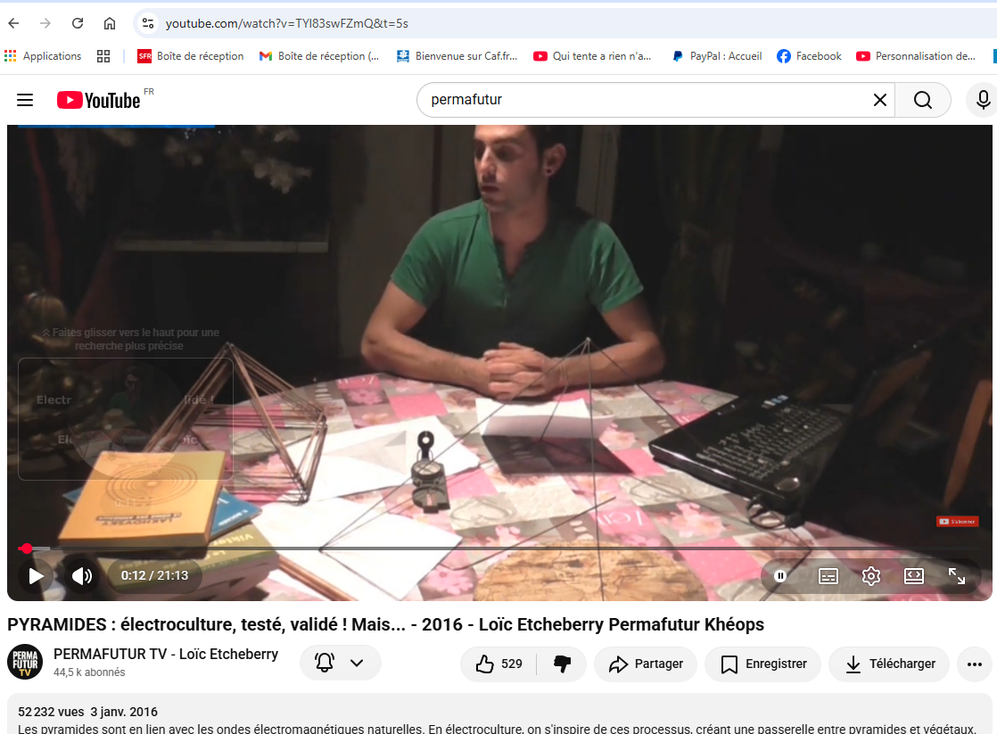Screen dimensions: 997x734
Task: Toggle the autoplay switch in player
Action: pos(780,576)
